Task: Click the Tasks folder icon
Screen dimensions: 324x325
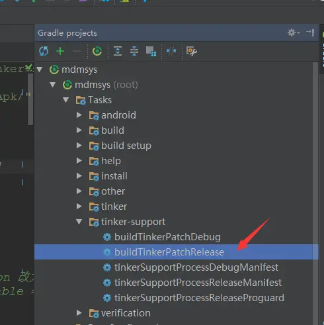Action: (81, 101)
